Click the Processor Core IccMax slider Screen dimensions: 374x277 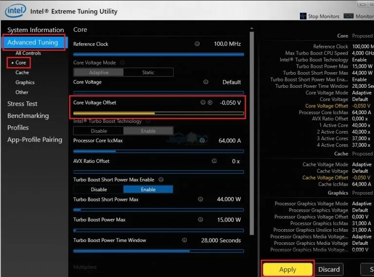(x=159, y=151)
